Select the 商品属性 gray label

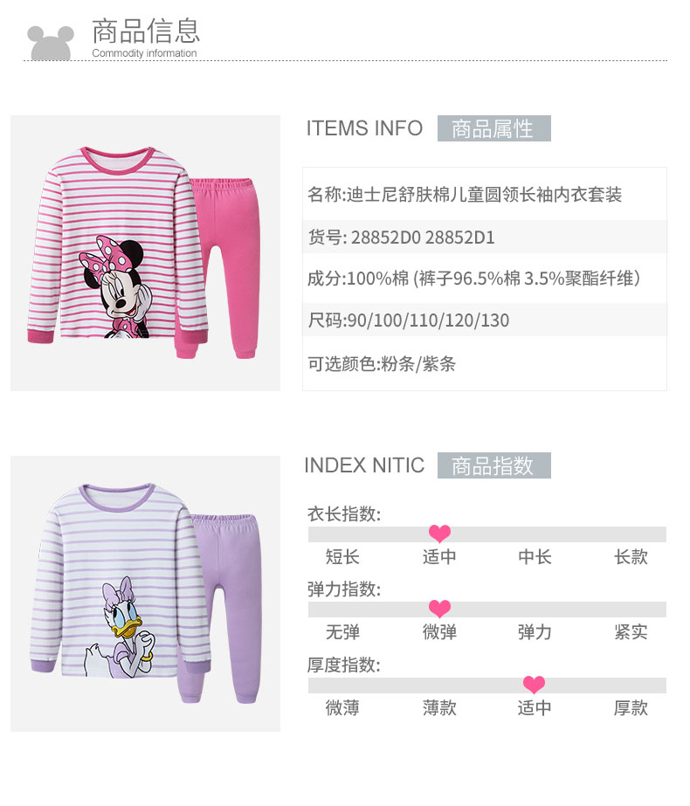(x=494, y=128)
